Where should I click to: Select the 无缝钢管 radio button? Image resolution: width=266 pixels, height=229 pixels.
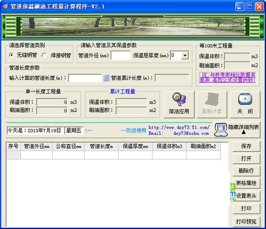(x=12, y=55)
